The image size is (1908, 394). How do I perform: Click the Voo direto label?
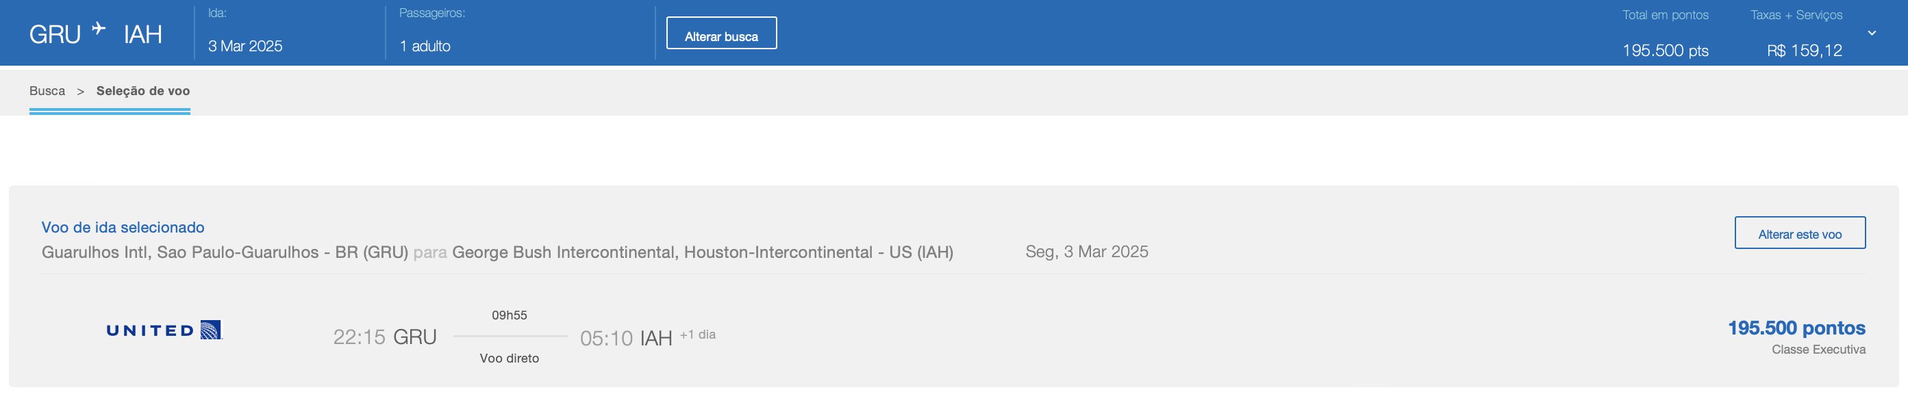(x=510, y=358)
